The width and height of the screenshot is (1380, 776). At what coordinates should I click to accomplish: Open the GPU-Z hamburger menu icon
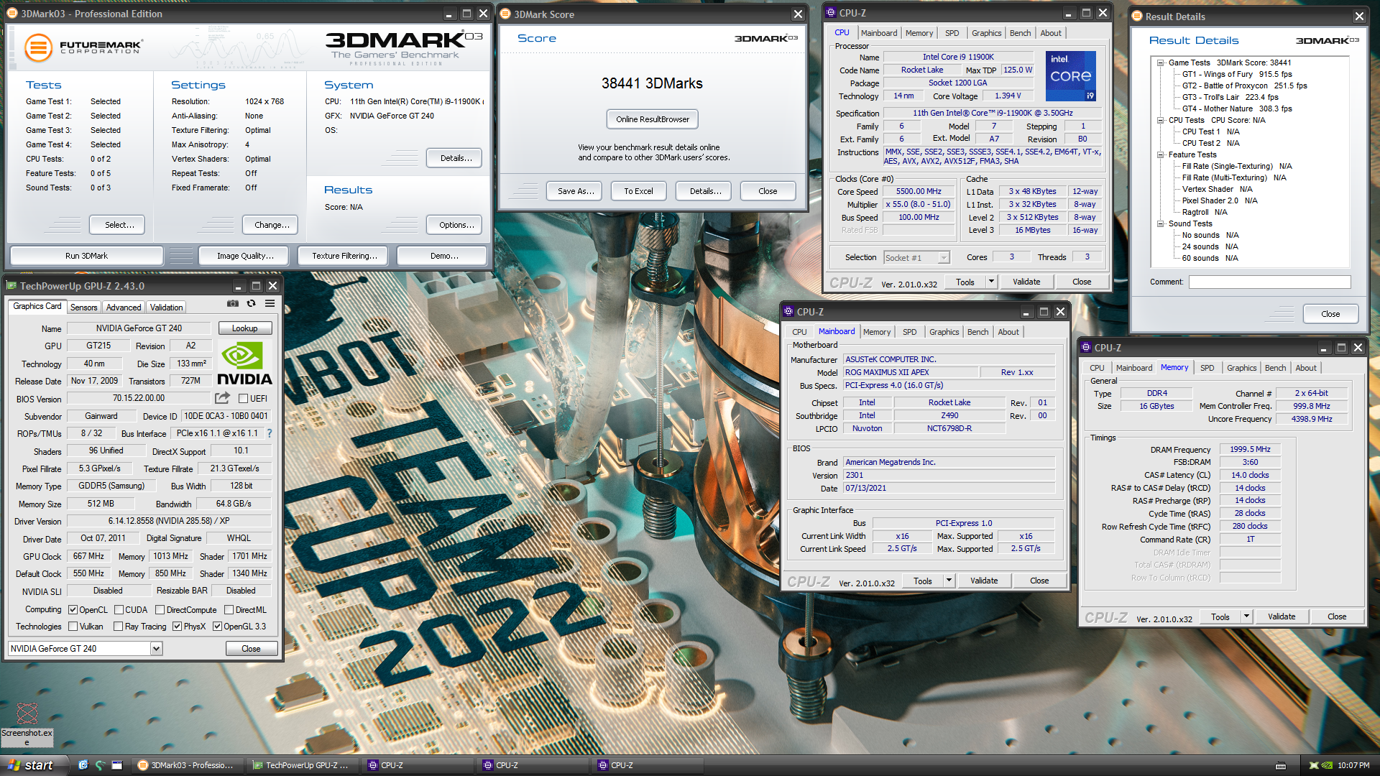click(270, 304)
